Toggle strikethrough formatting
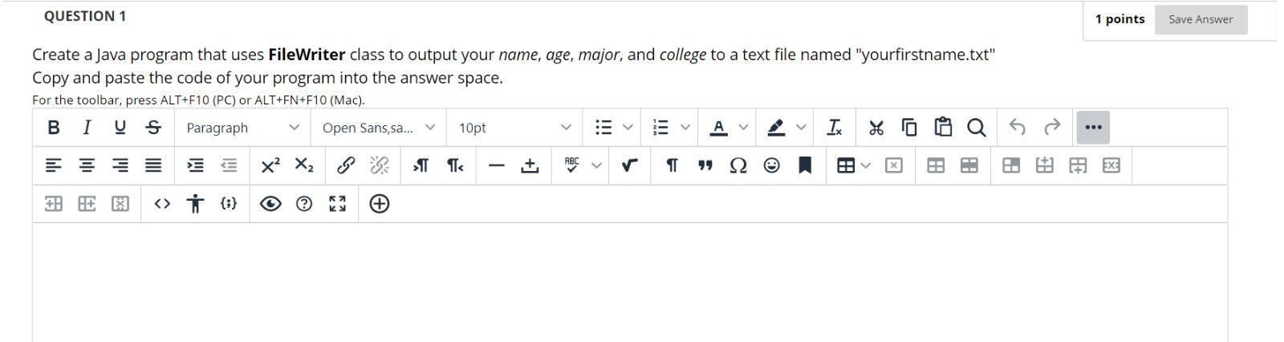This screenshot has width=1284, height=342. [x=153, y=127]
